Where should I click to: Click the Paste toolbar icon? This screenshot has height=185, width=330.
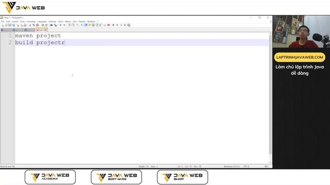point(38,25)
